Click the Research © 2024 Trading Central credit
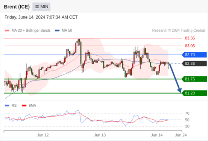Screen dimensions: 208x141 [178, 30]
